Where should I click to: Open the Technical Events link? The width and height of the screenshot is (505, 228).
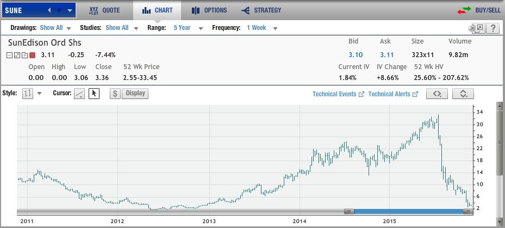pyautogui.click(x=338, y=94)
